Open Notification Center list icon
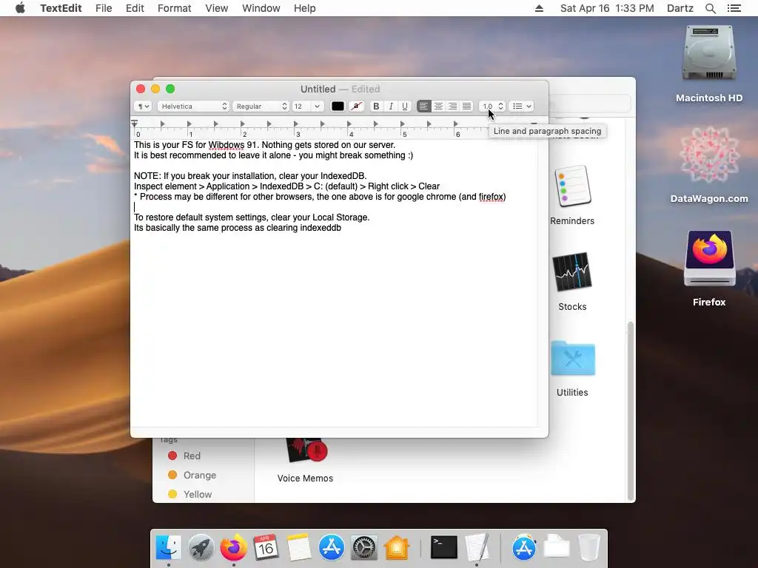 tap(734, 8)
